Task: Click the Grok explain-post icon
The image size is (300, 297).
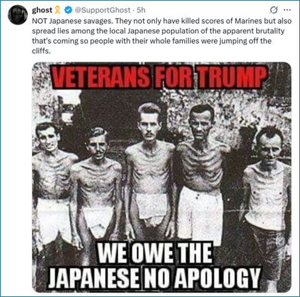Action: point(274,10)
